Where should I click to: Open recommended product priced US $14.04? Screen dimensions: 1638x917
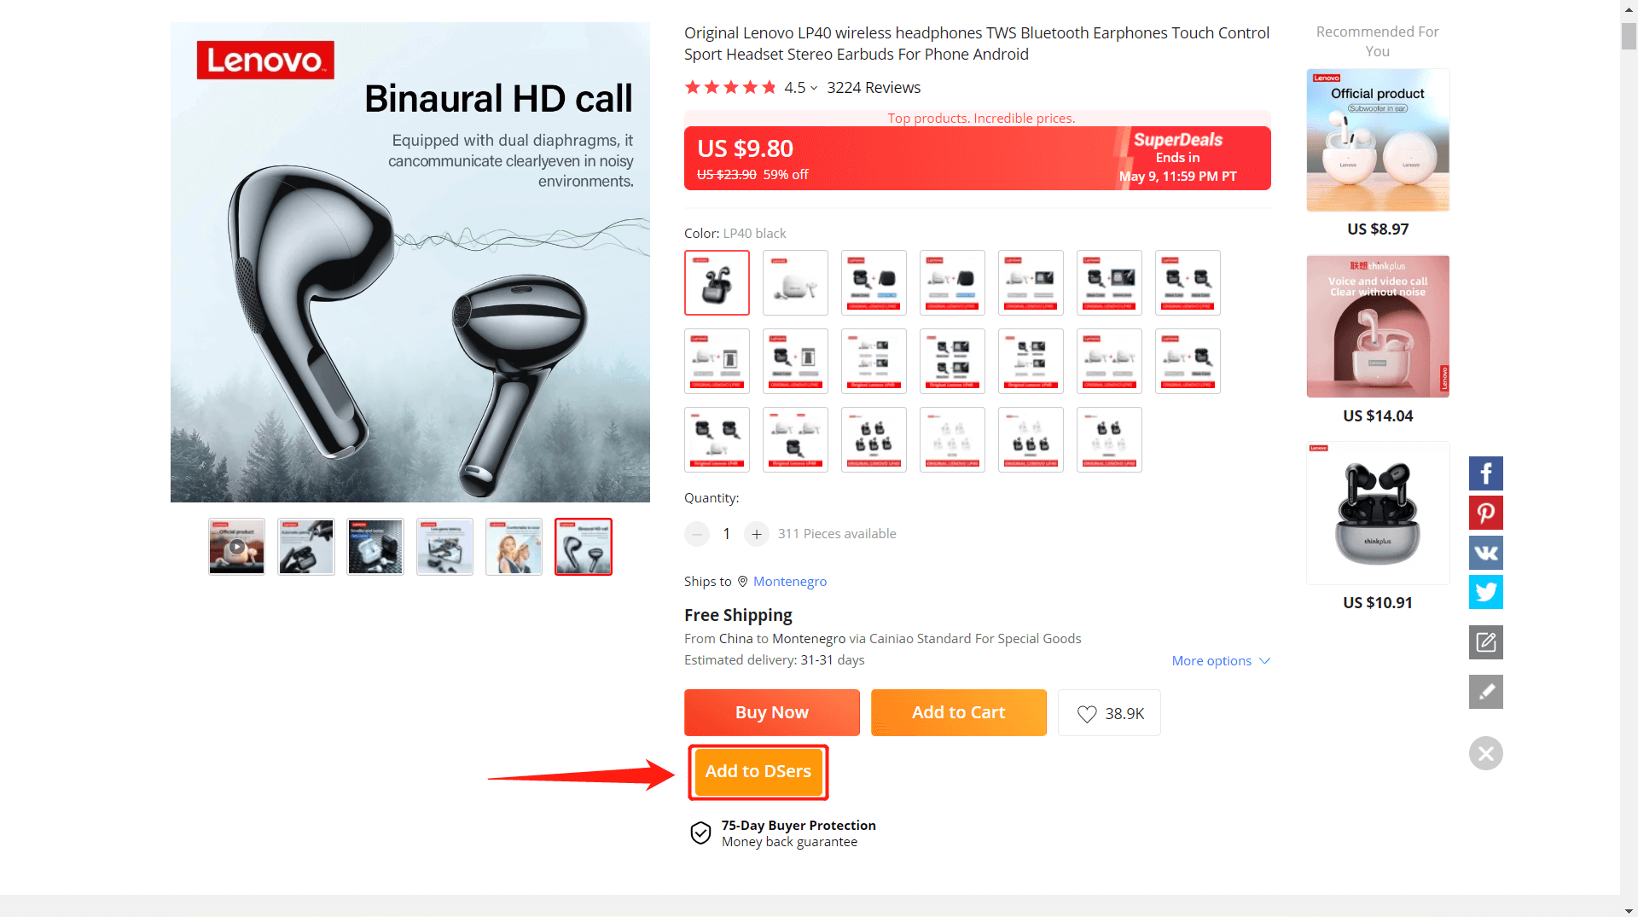click(x=1377, y=327)
